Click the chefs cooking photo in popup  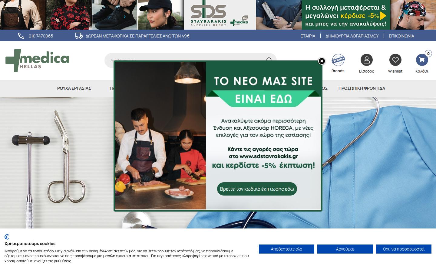tap(160, 136)
